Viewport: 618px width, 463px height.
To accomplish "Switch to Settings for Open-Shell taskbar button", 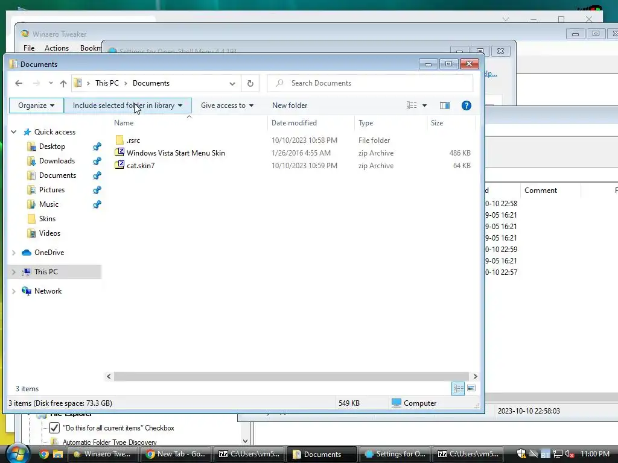I will click(395, 454).
